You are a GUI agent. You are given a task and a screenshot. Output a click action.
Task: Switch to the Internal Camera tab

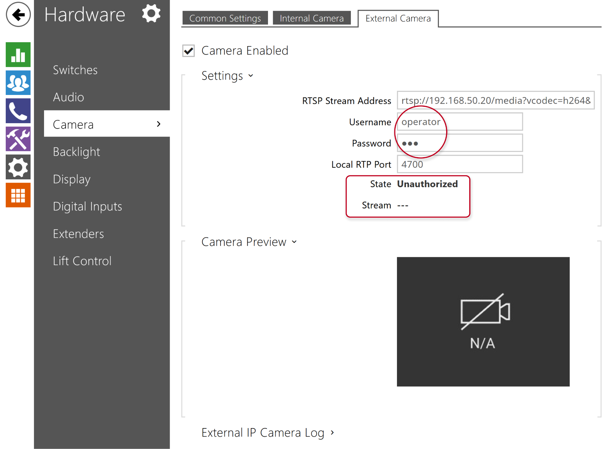312,18
